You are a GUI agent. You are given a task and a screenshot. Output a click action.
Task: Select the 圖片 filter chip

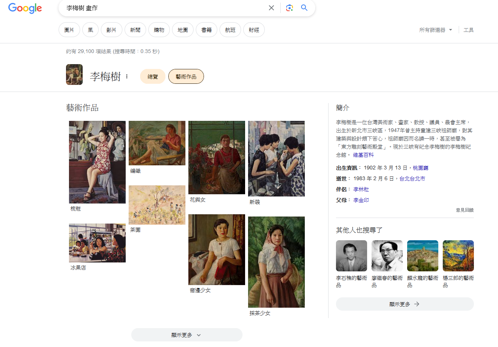(69, 30)
